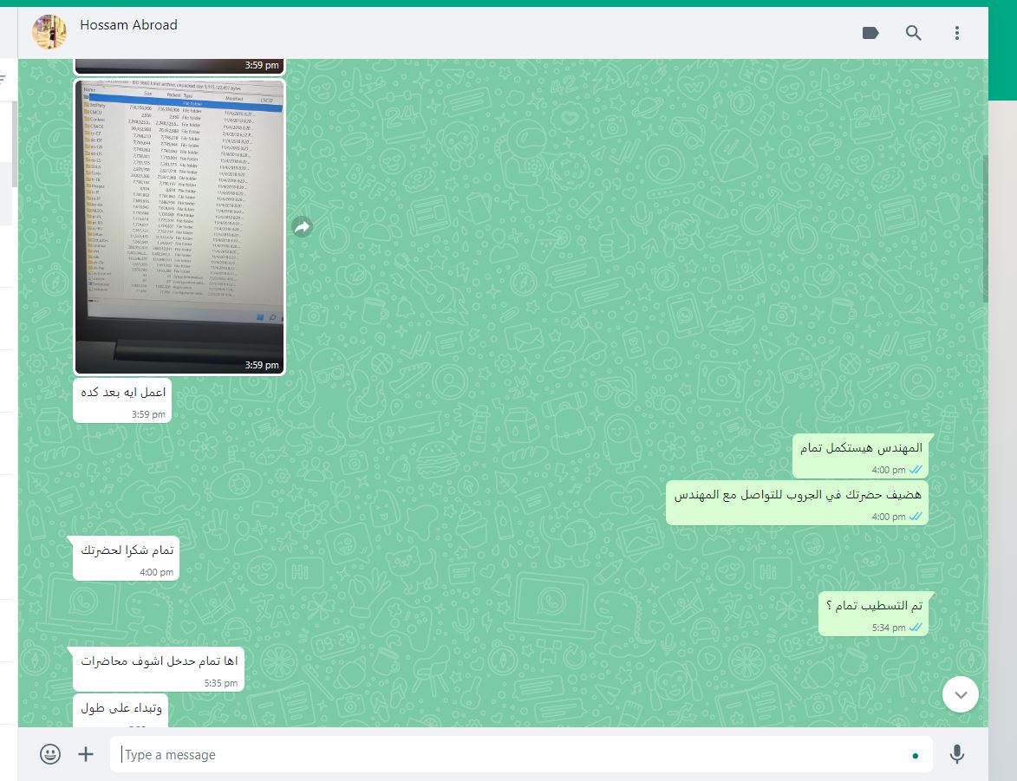Click message "اعمل ايه بعد كده"
Viewport: 1017px width, 781px height.
pos(122,400)
